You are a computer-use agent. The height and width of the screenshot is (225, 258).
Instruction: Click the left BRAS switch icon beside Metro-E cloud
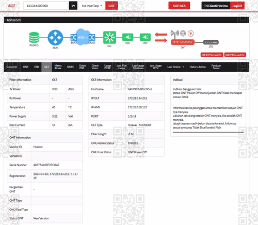pyautogui.click(x=74, y=37)
